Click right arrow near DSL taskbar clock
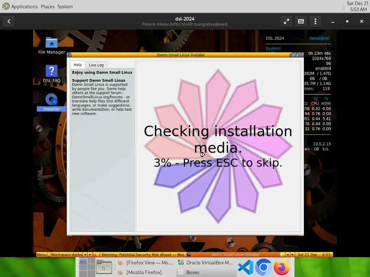This screenshot has height=277, width=370. 292,255
